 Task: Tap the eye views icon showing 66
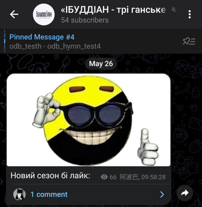104,177
